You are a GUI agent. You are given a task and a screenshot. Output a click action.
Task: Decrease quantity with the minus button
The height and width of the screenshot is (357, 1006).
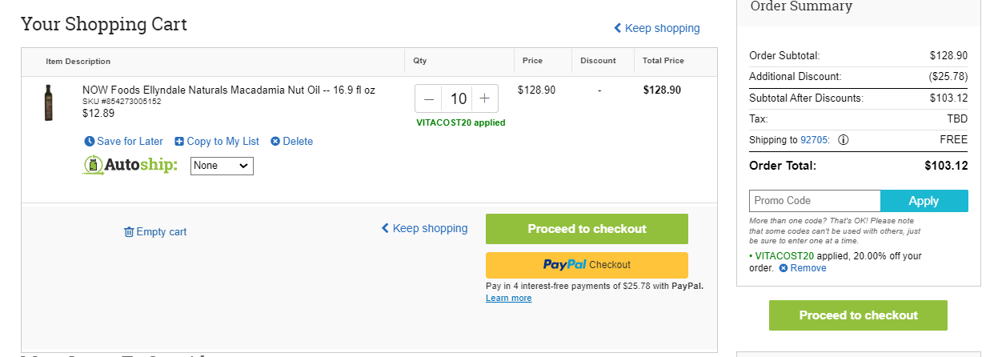tap(429, 99)
